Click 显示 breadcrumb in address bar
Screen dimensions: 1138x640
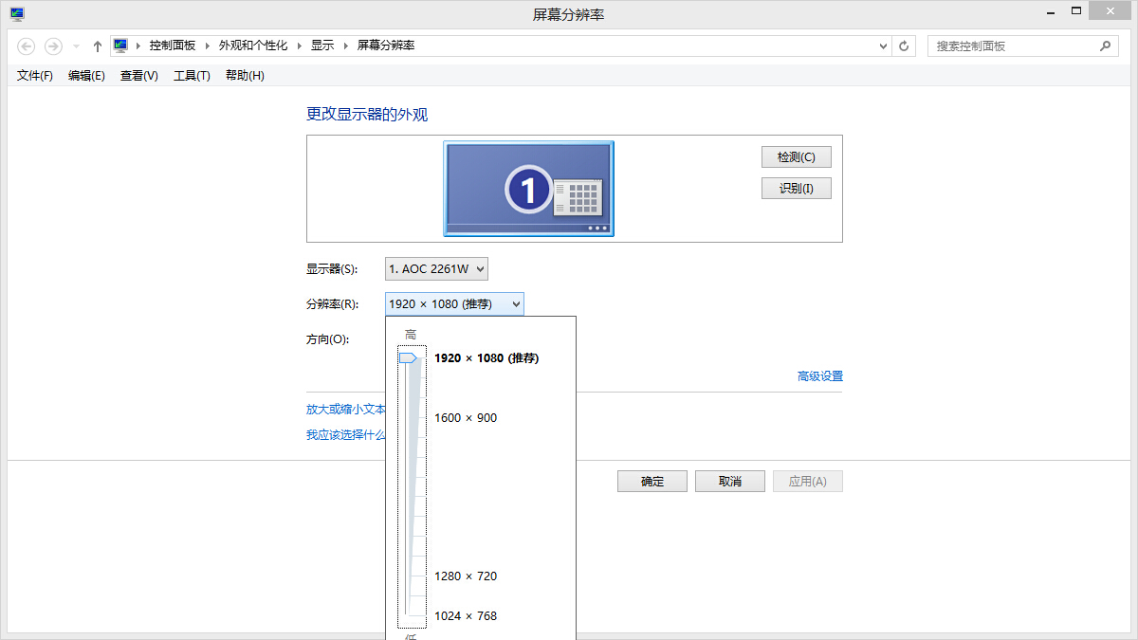click(x=322, y=46)
